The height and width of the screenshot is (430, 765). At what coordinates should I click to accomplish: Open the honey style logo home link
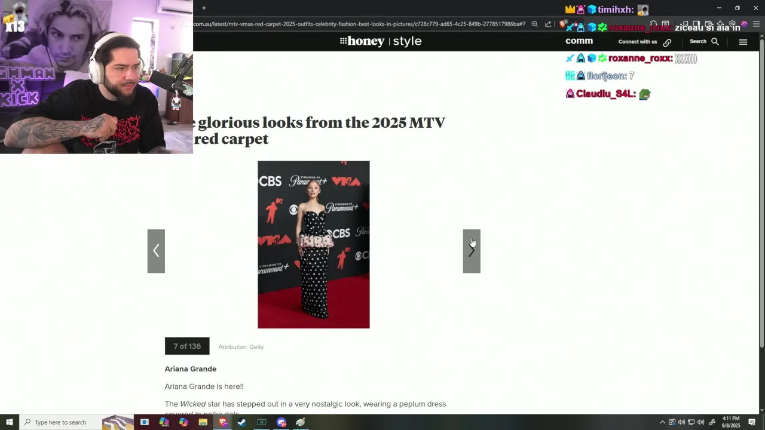[381, 41]
